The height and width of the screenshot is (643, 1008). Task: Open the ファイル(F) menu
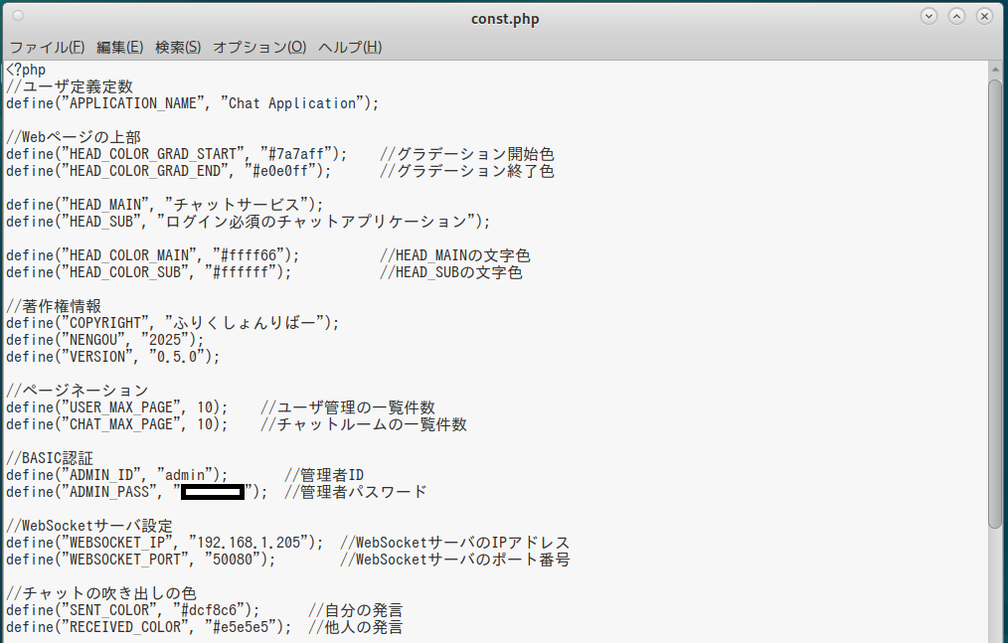(x=47, y=47)
